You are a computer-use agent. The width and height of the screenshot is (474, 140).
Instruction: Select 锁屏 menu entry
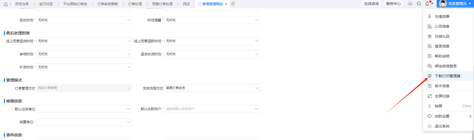click(x=448, y=106)
